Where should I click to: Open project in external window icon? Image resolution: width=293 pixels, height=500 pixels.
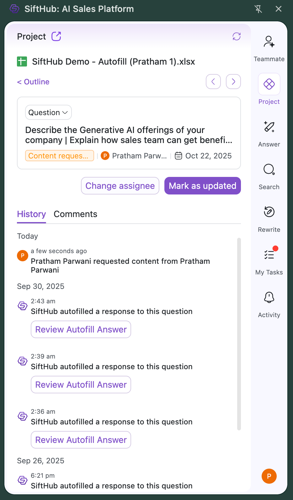(56, 36)
